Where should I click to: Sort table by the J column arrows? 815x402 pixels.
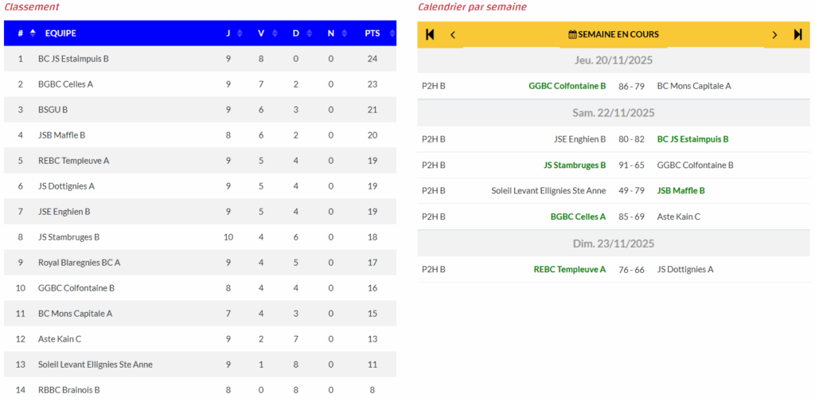click(240, 33)
